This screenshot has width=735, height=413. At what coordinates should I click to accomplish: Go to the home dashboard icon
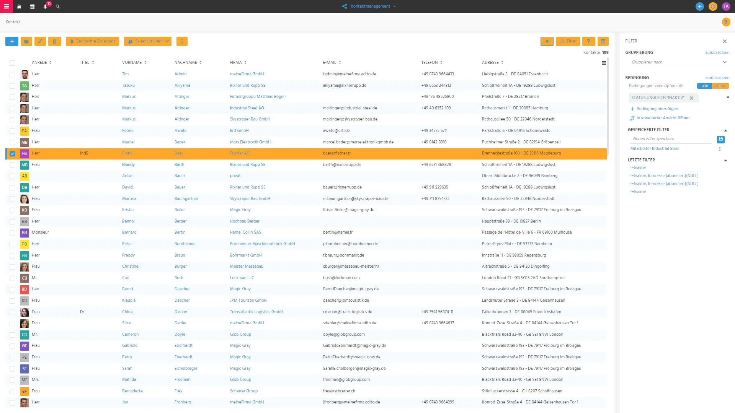click(x=19, y=7)
